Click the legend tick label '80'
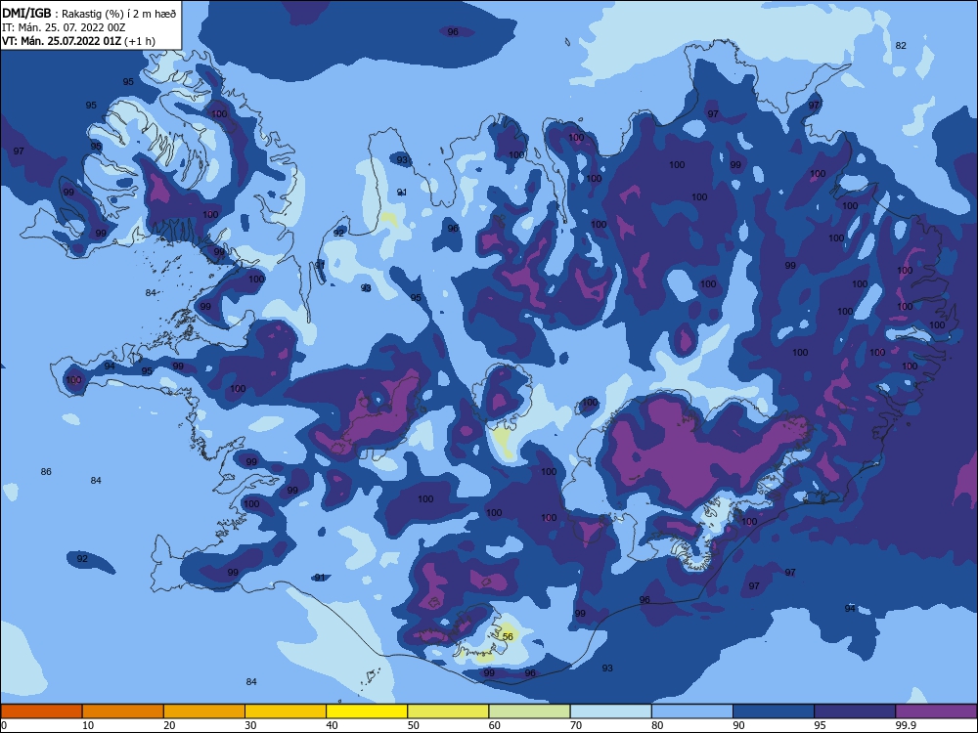978x733 pixels. click(658, 725)
